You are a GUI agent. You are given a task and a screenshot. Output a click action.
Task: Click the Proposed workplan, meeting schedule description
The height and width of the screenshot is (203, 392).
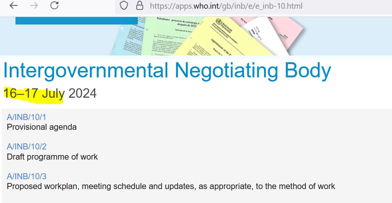[171, 186]
